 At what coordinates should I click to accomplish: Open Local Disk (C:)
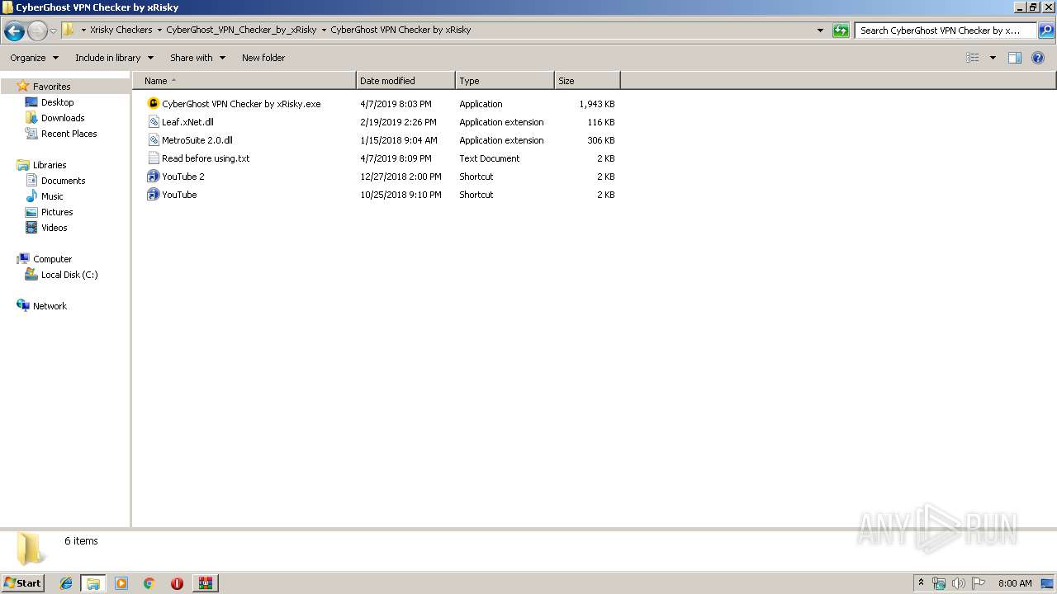coord(69,275)
